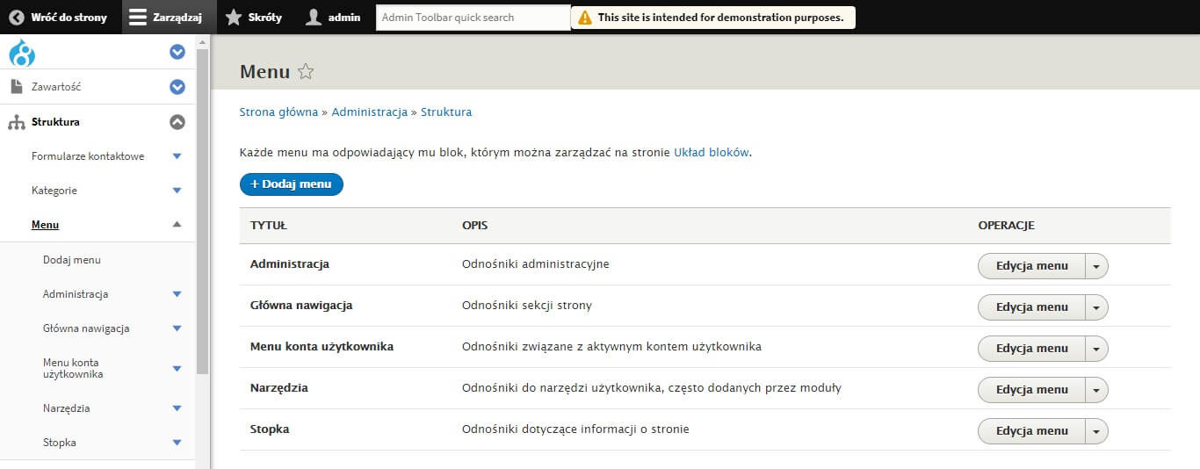Click the TYTUŁ column header

(x=269, y=226)
